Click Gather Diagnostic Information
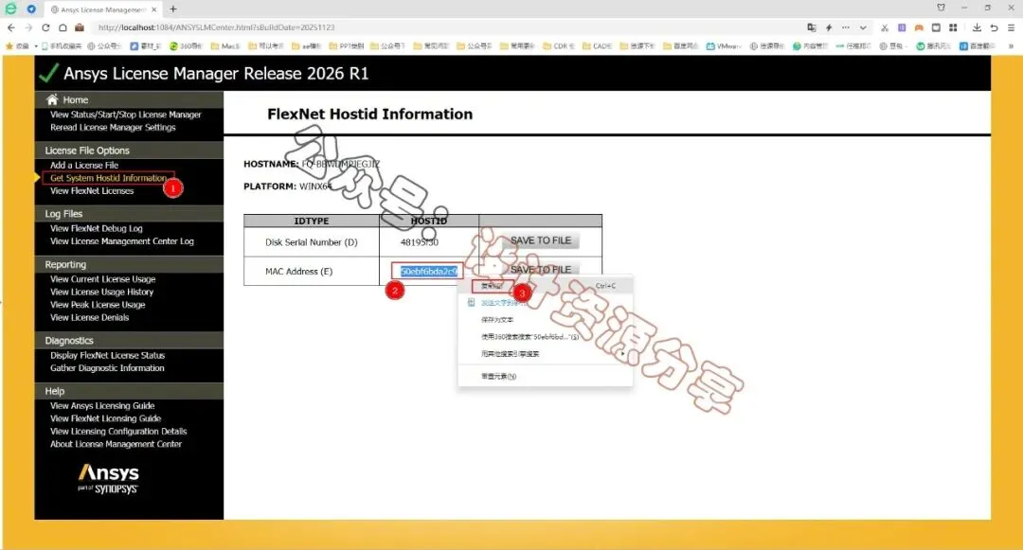1023x550 pixels. click(x=107, y=368)
